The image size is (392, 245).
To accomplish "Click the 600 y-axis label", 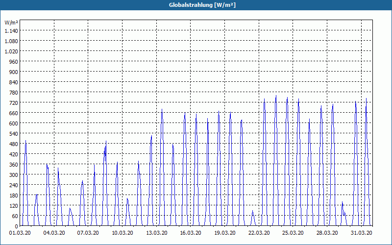I will point(14,123).
